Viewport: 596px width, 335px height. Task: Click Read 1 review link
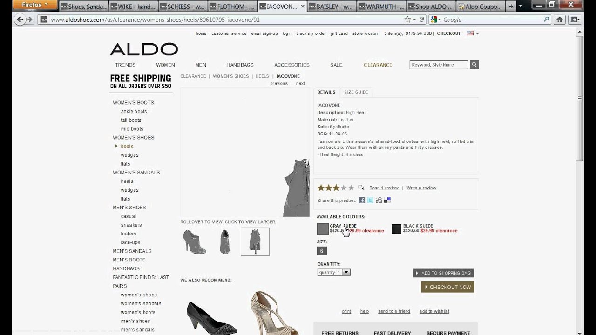click(x=384, y=188)
